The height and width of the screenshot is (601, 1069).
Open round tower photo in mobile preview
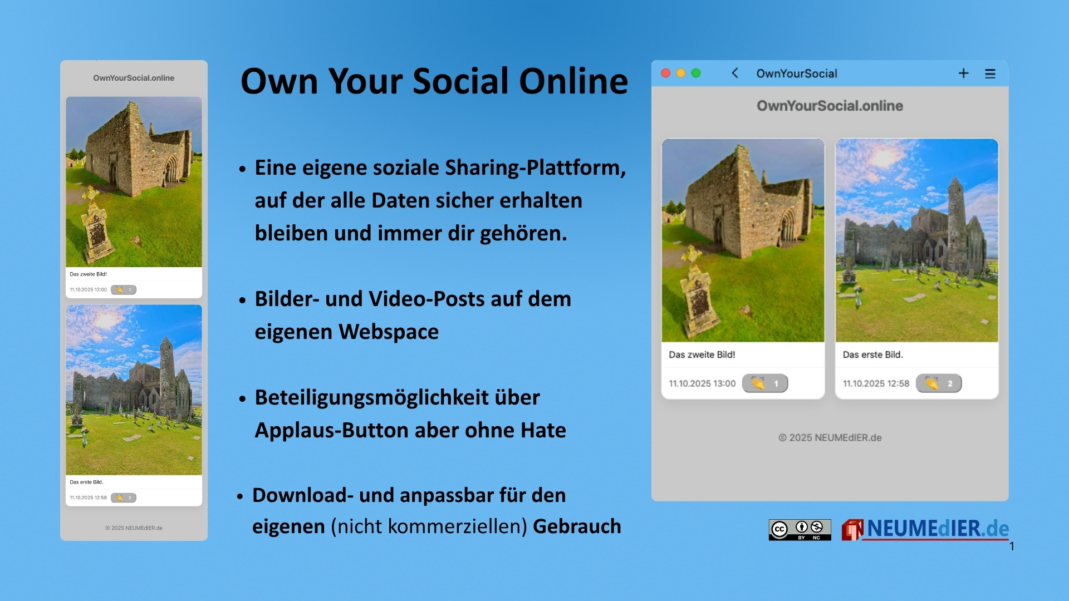coord(134,390)
